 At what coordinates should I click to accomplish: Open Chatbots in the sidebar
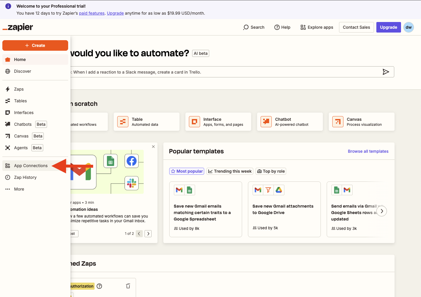click(x=35, y=124)
